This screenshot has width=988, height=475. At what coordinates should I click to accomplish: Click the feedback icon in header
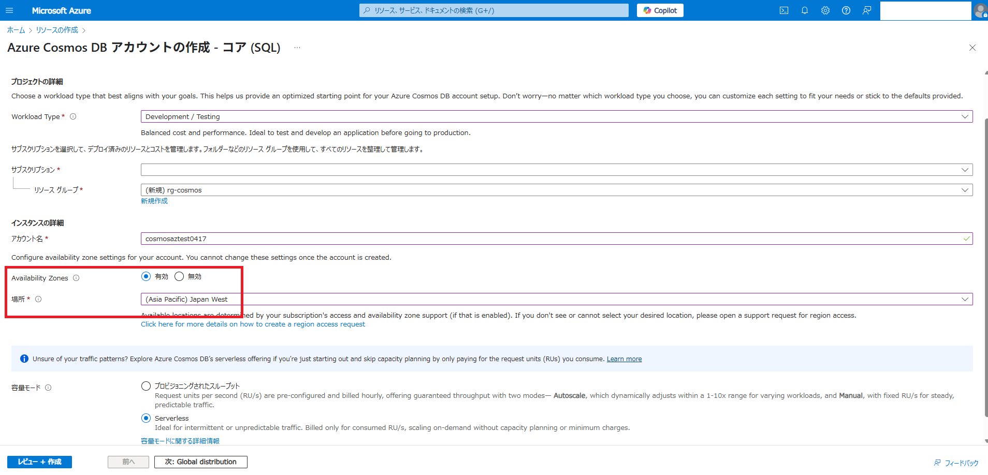click(867, 10)
